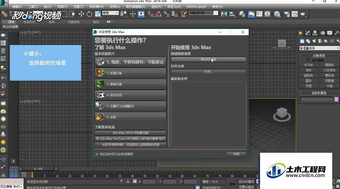Toggle the keyboard shortcut override icon

141,14
